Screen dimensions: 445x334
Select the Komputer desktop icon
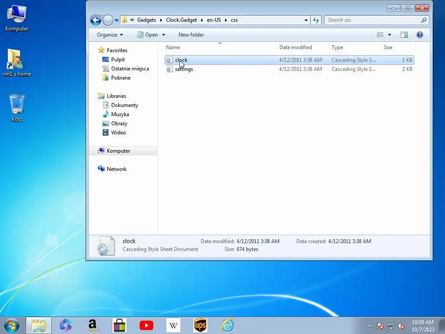click(x=17, y=18)
